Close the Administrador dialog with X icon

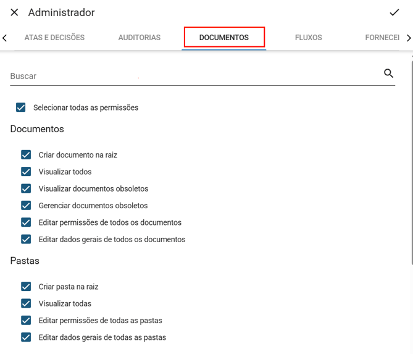pyautogui.click(x=14, y=12)
